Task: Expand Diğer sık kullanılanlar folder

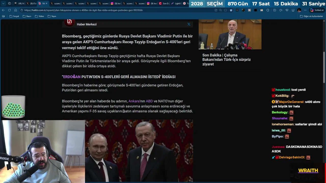Action: coord(311,16)
